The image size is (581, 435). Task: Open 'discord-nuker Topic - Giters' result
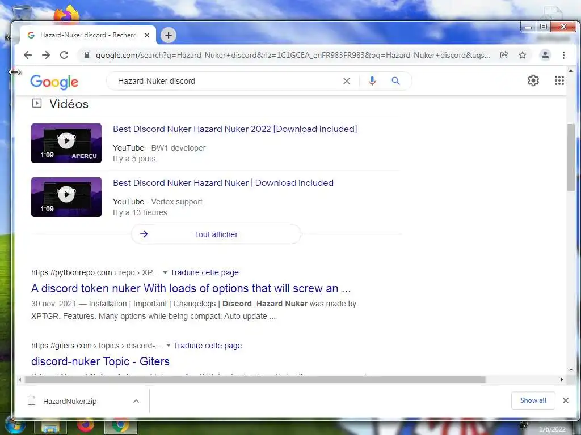(x=100, y=361)
